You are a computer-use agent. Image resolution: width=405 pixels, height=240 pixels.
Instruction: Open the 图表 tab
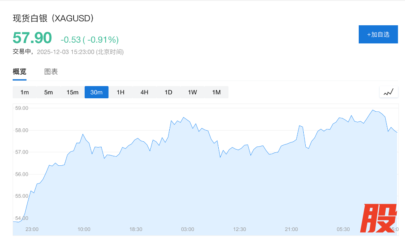click(51, 72)
